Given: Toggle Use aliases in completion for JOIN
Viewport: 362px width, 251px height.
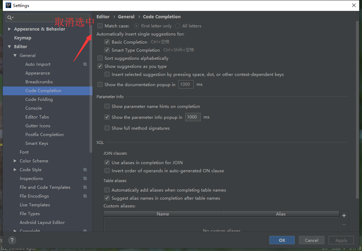Looking at the screenshot, I should [x=107, y=162].
